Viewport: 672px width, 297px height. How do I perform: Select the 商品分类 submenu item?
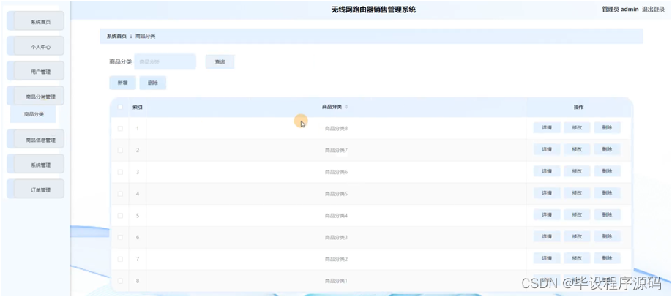pyautogui.click(x=33, y=114)
